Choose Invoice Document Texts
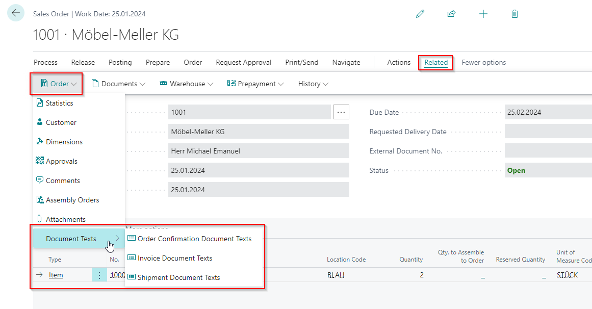 point(175,258)
